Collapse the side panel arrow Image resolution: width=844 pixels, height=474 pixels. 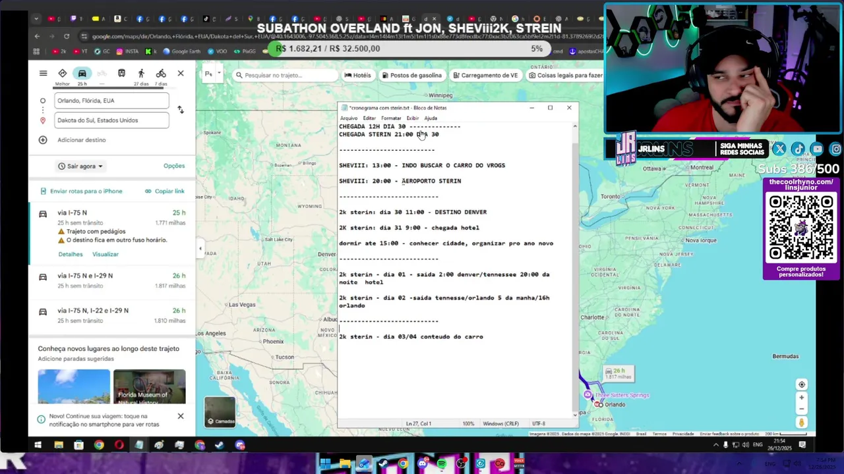200,249
